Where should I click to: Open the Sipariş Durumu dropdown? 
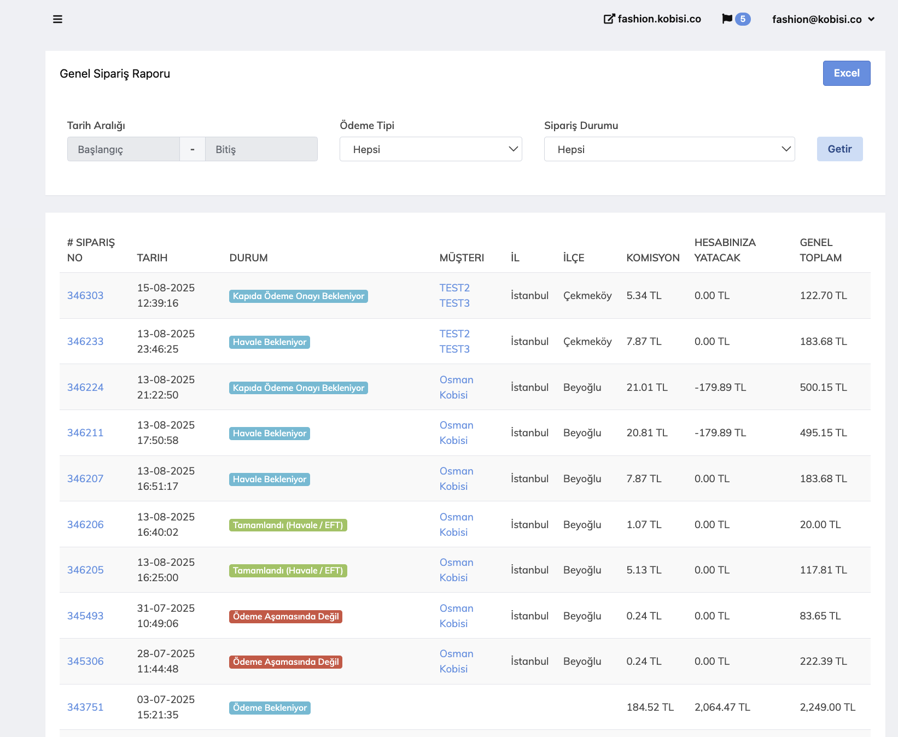[x=669, y=149]
